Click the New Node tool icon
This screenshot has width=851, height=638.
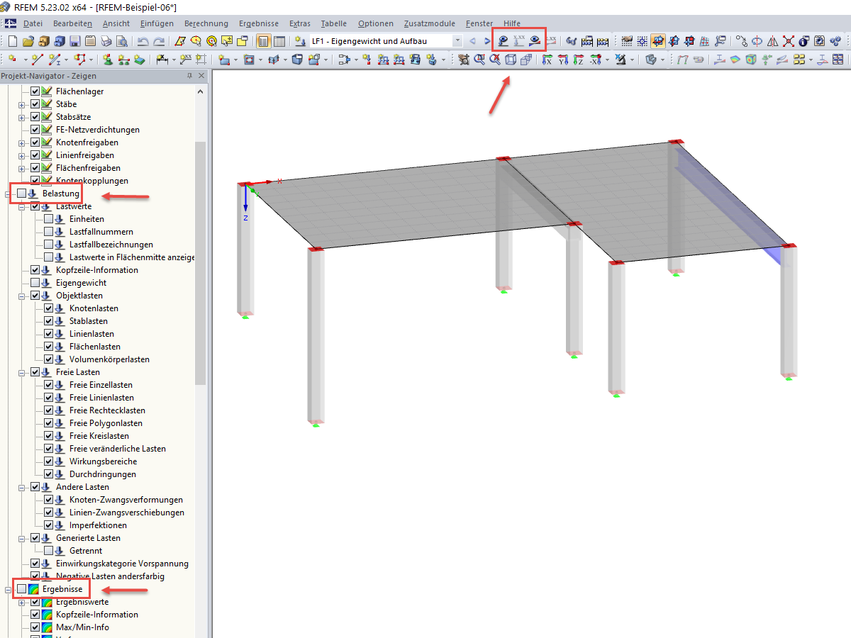(13, 60)
